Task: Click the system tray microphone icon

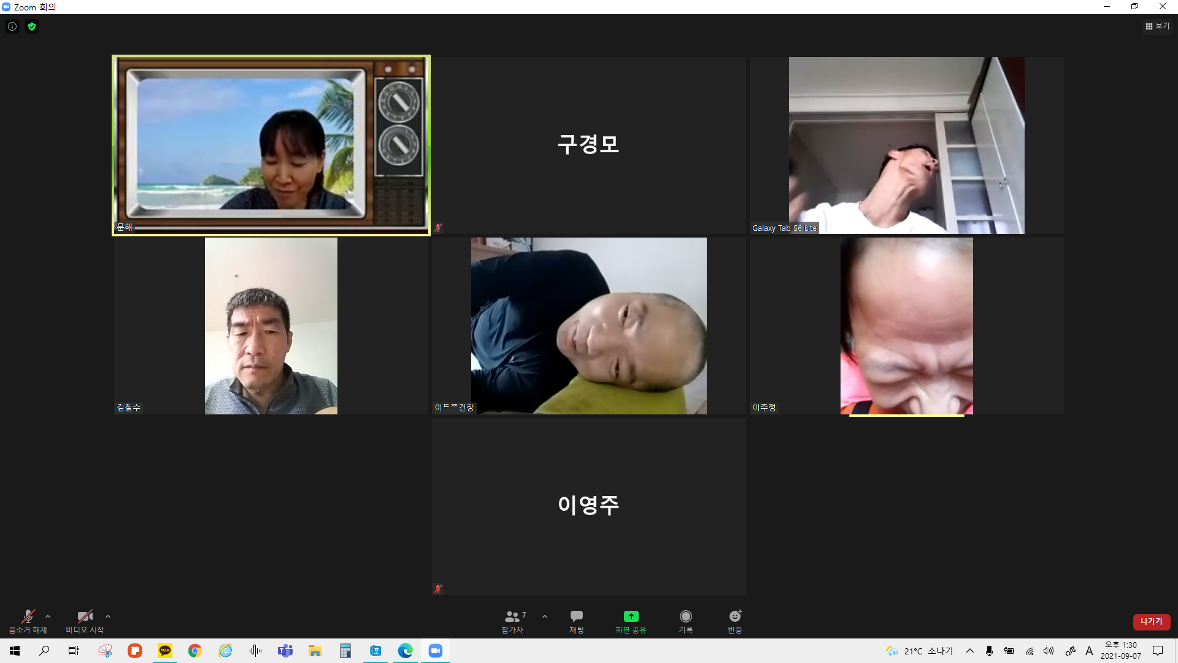Action: click(x=989, y=651)
